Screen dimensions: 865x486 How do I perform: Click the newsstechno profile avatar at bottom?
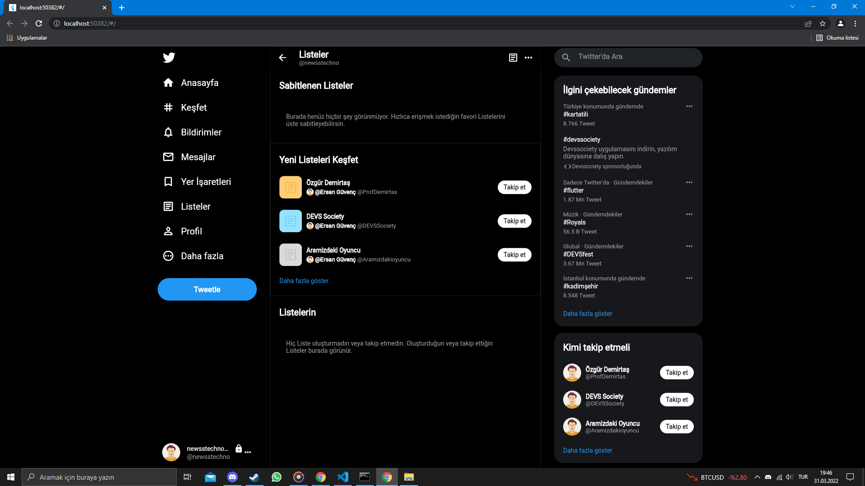point(171,452)
